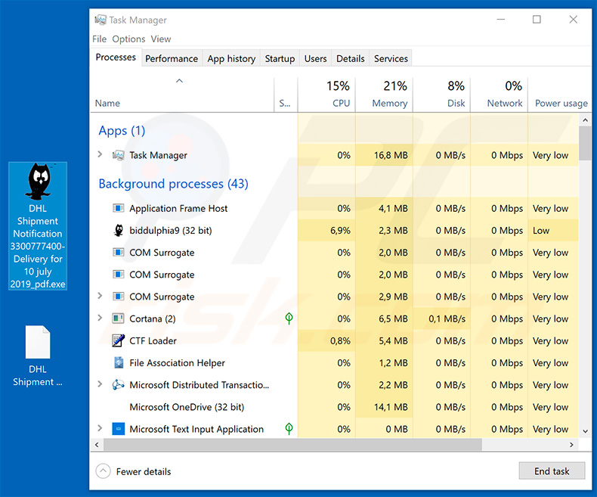Expand the Task Manager app entry
The width and height of the screenshot is (597, 497).
tap(100, 155)
